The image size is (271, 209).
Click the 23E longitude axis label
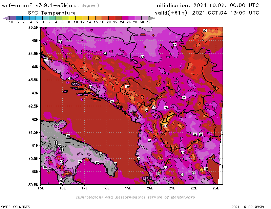click(216, 188)
